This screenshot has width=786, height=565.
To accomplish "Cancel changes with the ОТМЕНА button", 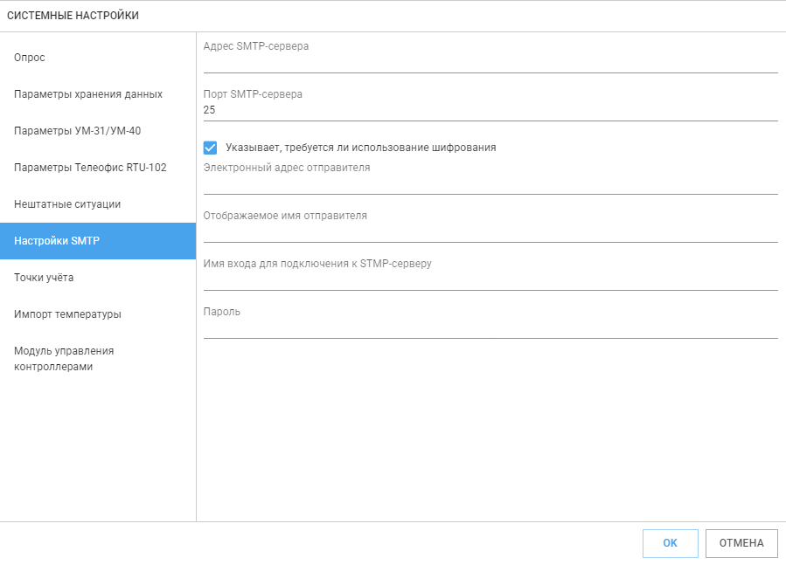I will [741, 543].
